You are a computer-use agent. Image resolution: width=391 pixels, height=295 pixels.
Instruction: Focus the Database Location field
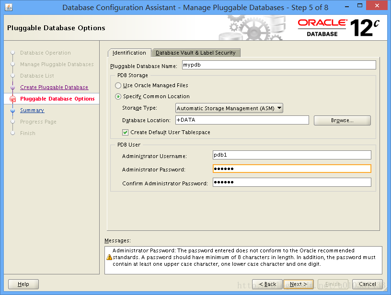pos(242,120)
